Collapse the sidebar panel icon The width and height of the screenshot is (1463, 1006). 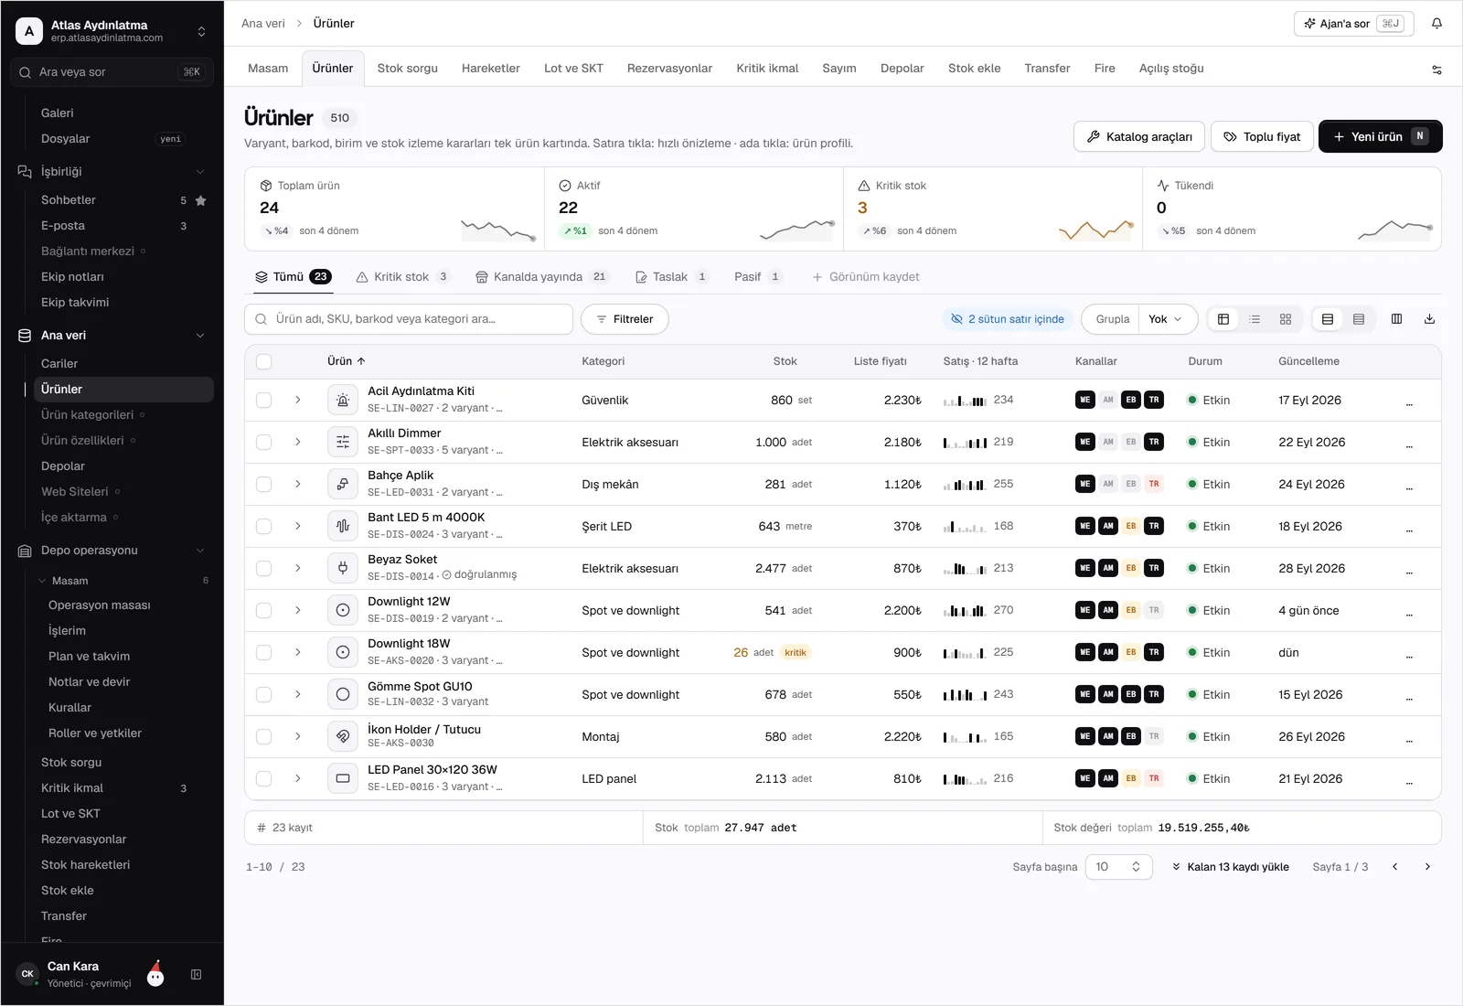pos(196,975)
